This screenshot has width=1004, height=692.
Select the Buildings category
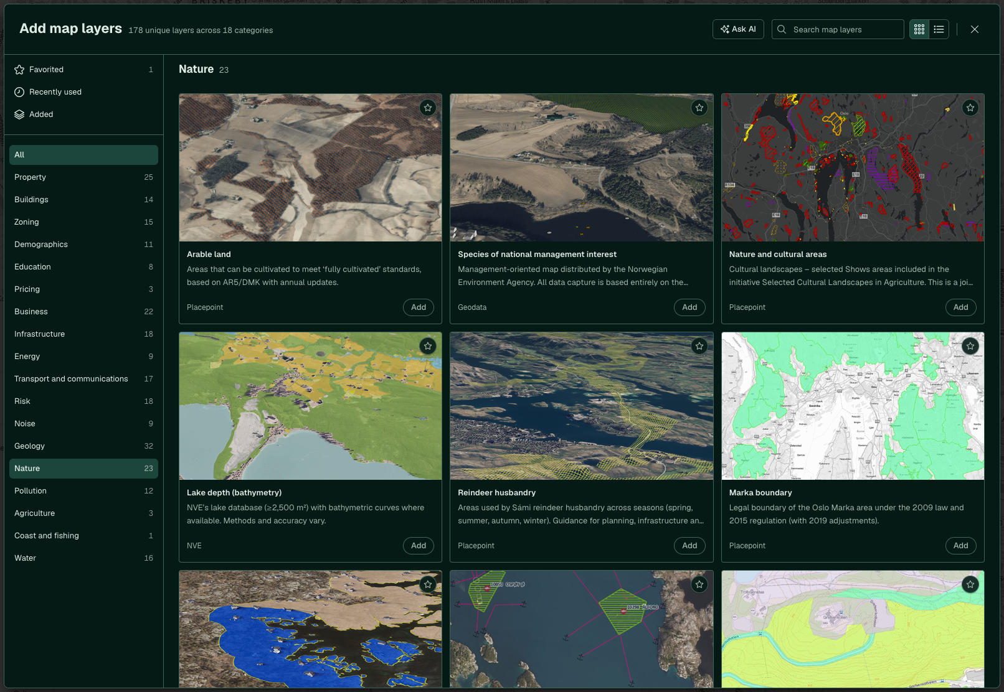83,200
